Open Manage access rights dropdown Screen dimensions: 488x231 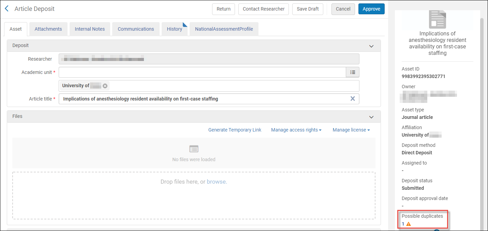[296, 130]
